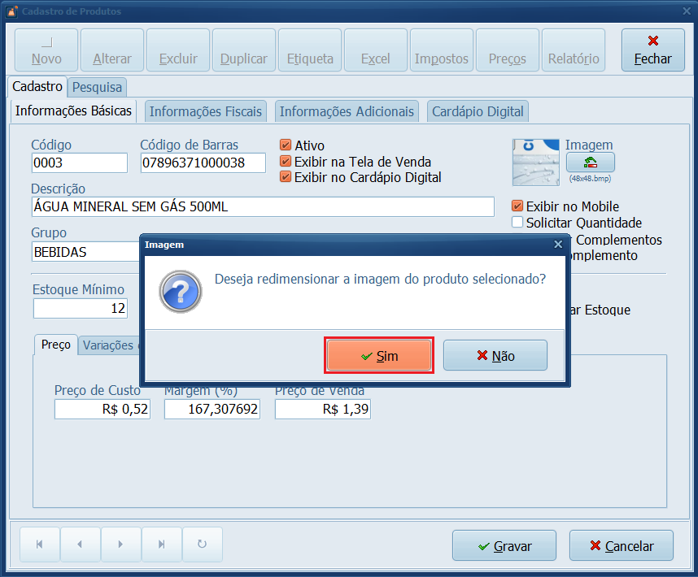The width and height of the screenshot is (698, 577).
Task: Click the Fechar toolbar button
Action: [652, 50]
